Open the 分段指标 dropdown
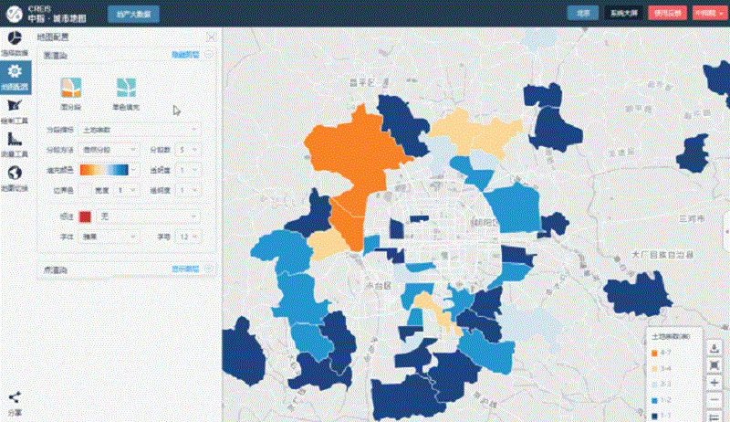Viewport: 730px width, 422px height. pos(139,131)
